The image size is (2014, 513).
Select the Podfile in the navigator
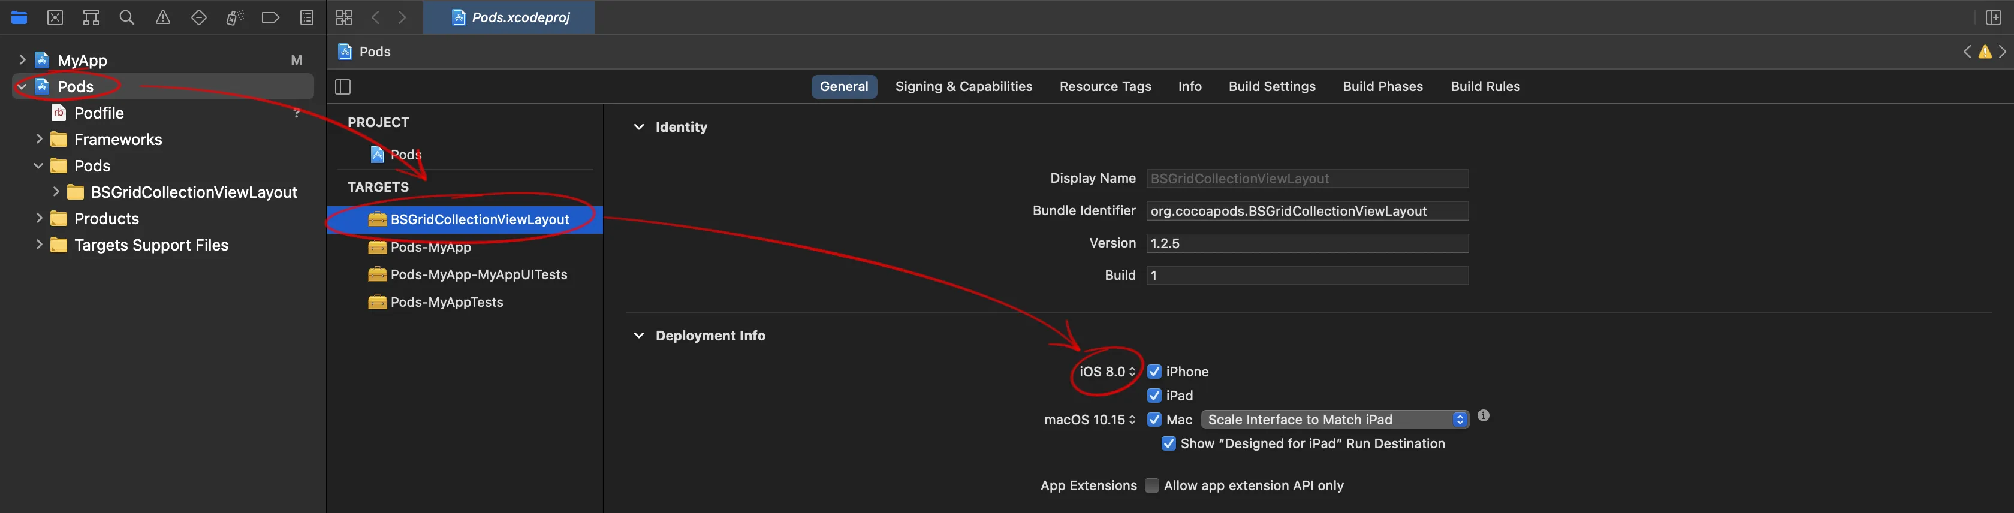click(x=98, y=113)
